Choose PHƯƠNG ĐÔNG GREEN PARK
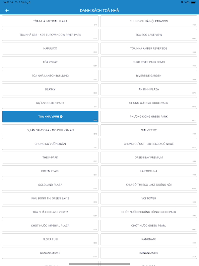The image size is (199, 266). point(149,117)
